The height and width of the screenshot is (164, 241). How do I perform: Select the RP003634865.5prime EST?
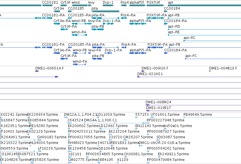click(87, 157)
